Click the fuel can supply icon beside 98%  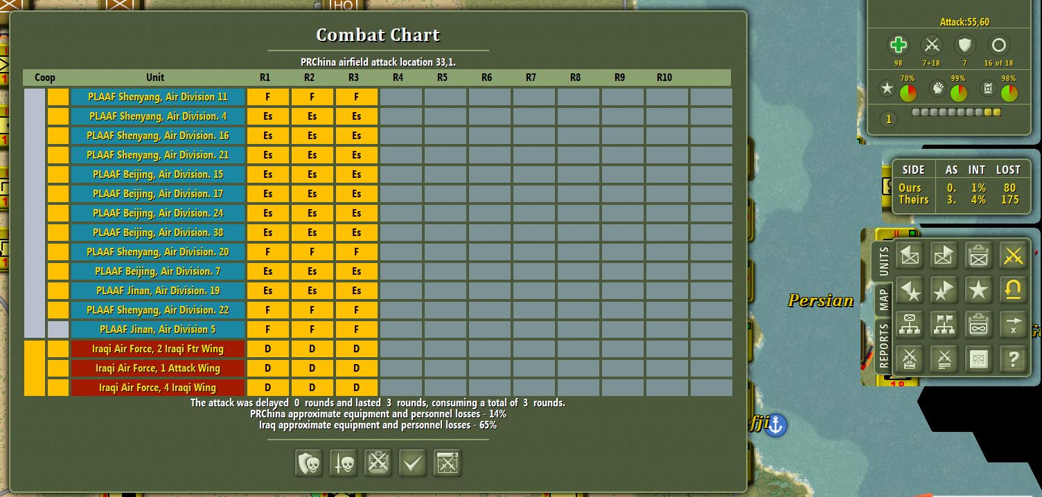point(988,89)
